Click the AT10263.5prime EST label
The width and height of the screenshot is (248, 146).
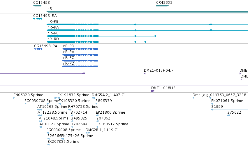coord(52,107)
